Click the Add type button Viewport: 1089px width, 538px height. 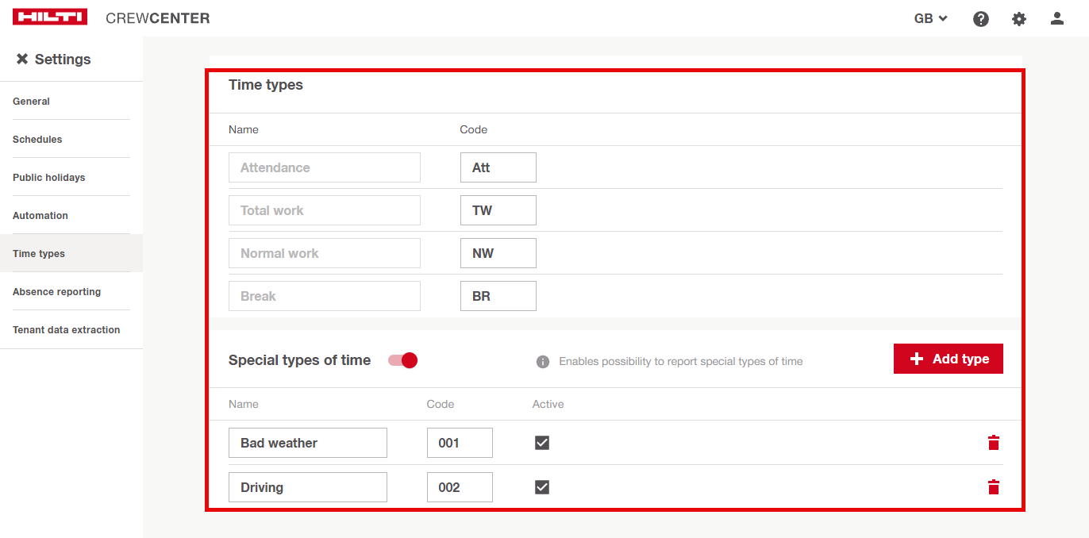948,359
